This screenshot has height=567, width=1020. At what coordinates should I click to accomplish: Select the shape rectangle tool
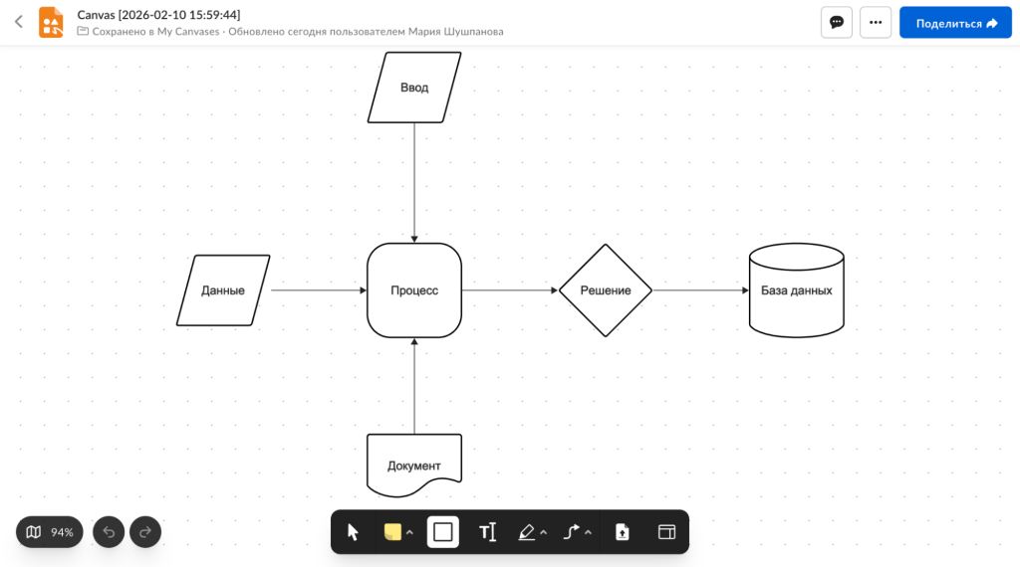pyautogui.click(x=443, y=532)
